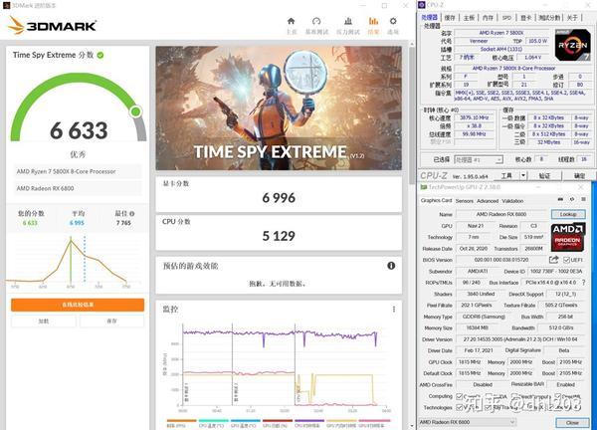597x430 pixels.
Task: Click the AMD Radeon RX 6800 label in 3DMark
Action: [46, 188]
